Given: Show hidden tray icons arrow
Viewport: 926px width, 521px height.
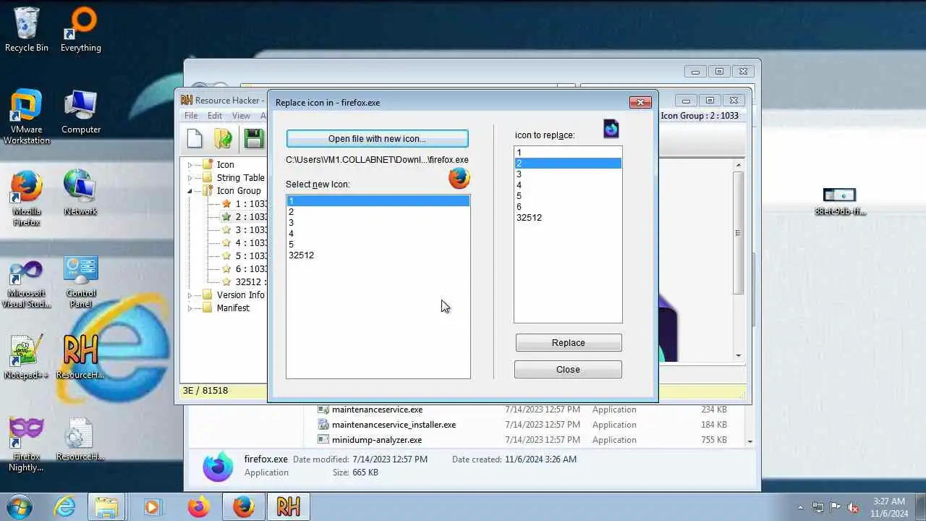Looking at the screenshot, I should coord(800,507).
